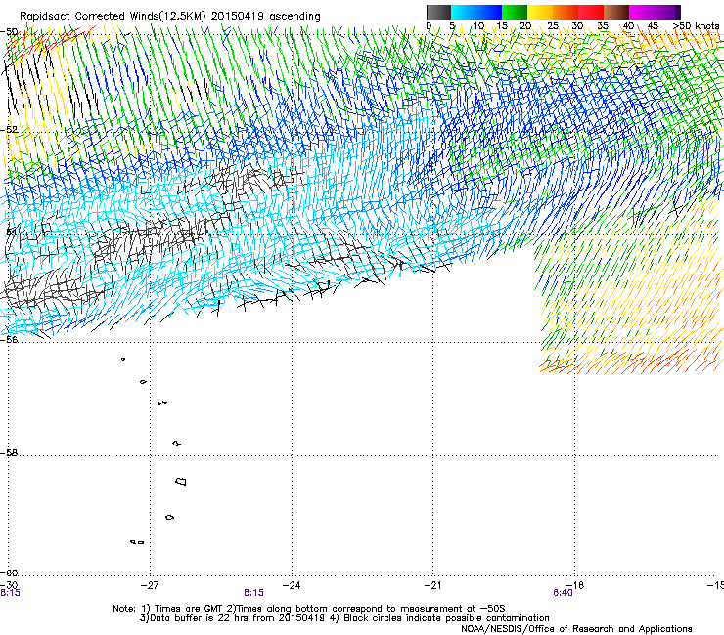Screen dimensions: 724x635
Task: Click the '-18' longitude axis label
Action: (575, 585)
